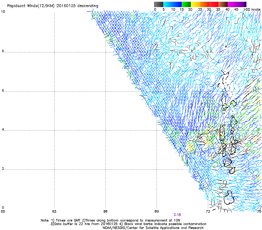Click the 'NOAA/NESDIS/Center for Satellite Applications and Research' credit
This screenshot has height=230, width=262.
[x=153, y=228]
